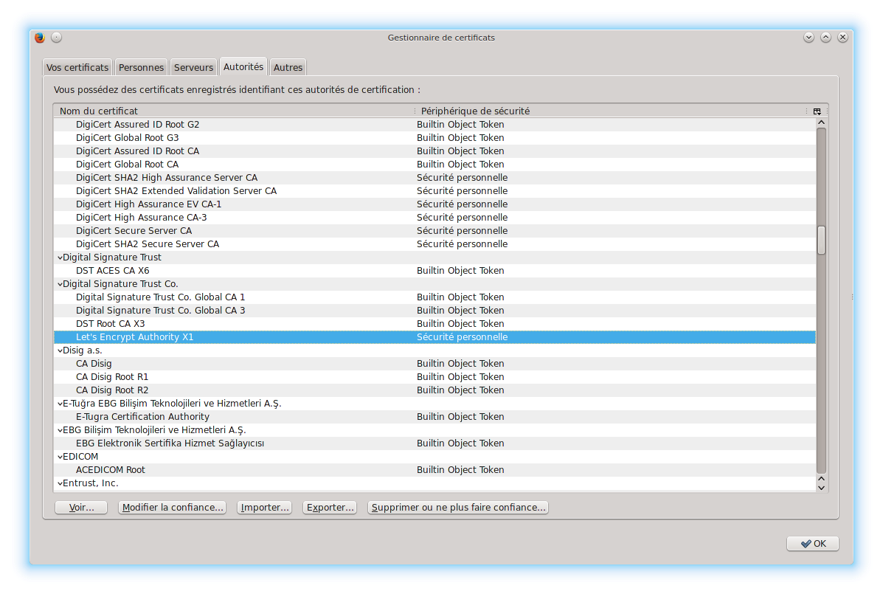The height and width of the screenshot is (594, 883).
Task: Collapse the 'Digital Signature Trust Co.' group
Action: [x=60, y=284]
